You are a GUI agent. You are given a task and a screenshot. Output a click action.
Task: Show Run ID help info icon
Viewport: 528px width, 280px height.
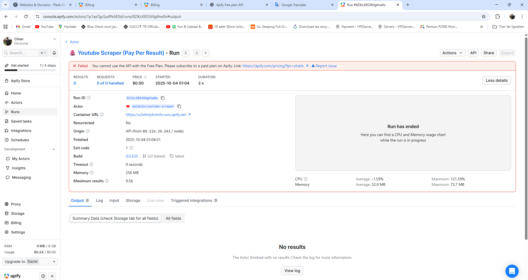pyautogui.click(x=89, y=98)
